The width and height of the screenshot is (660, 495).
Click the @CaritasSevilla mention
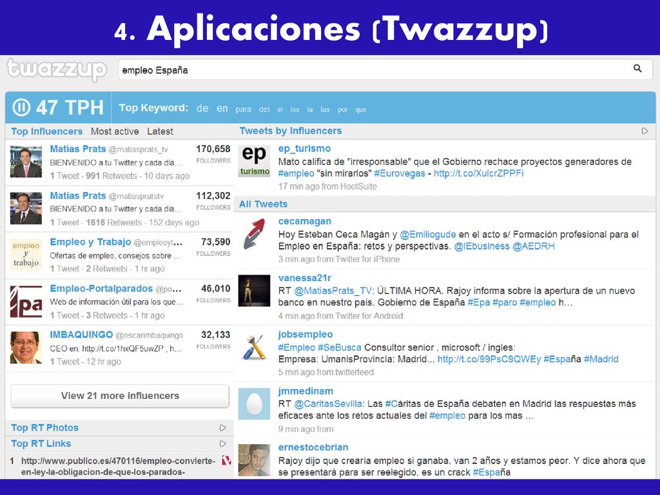coord(329,404)
